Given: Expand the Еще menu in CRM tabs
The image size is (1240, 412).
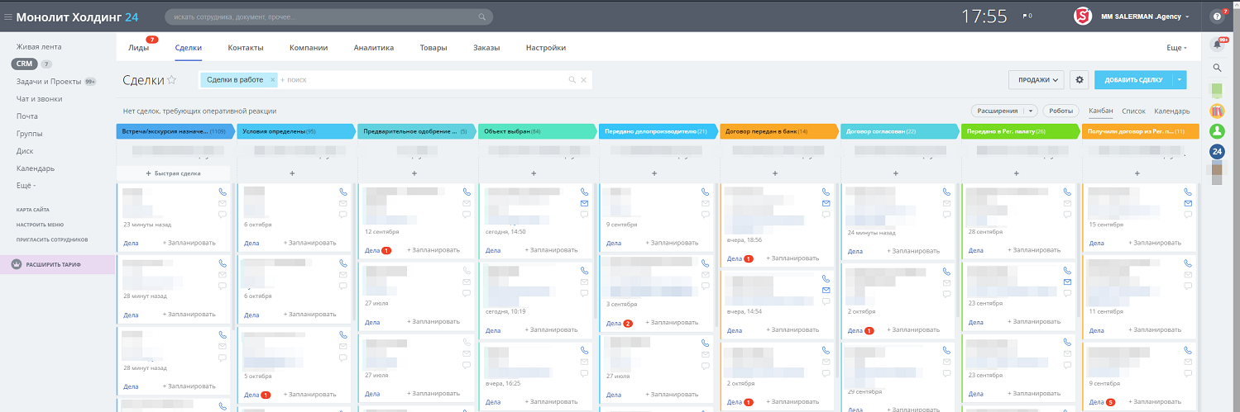Looking at the screenshot, I should (1176, 48).
